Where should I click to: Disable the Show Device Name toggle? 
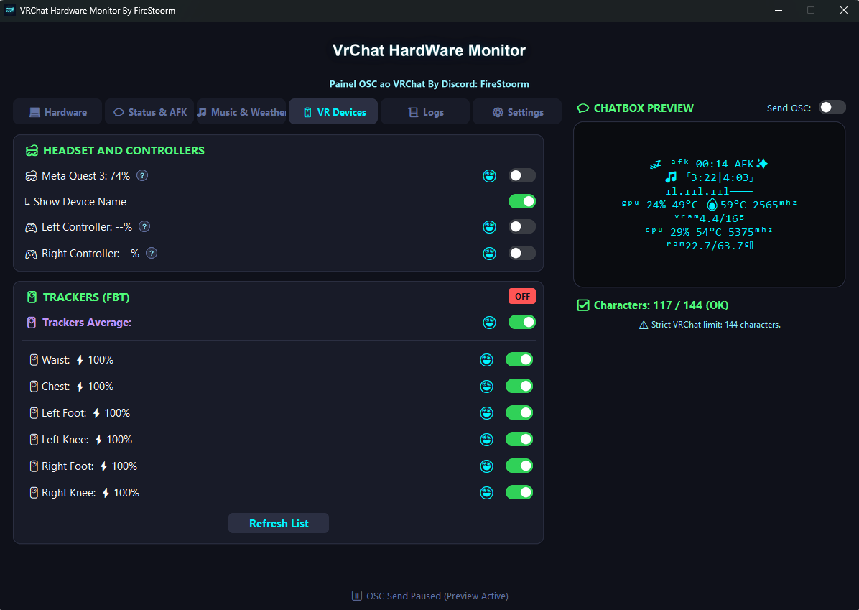pyautogui.click(x=521, y=202)
